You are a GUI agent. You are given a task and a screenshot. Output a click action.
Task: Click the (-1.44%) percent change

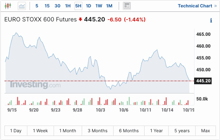[x=135, y=20]
